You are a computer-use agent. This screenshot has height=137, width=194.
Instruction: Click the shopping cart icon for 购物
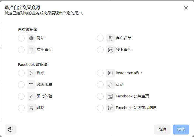click(31, 108)
